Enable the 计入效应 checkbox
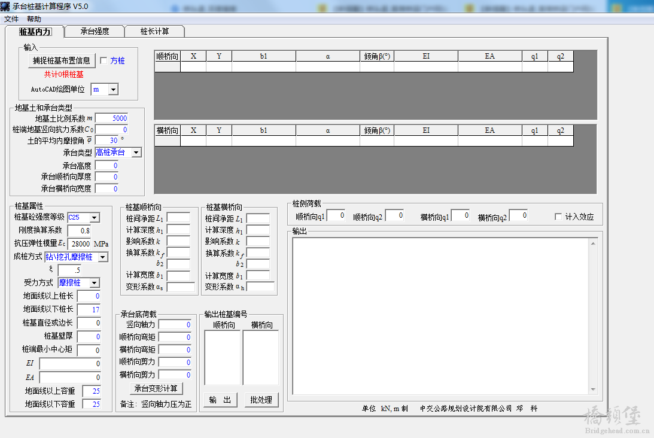 click(558, 217)
